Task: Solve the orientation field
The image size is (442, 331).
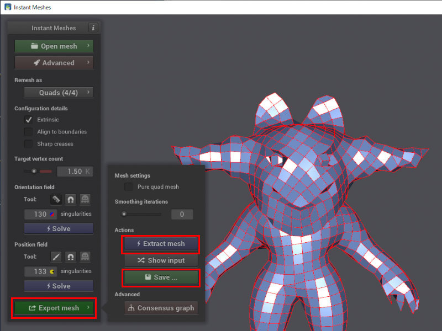Action: [59, 228]
